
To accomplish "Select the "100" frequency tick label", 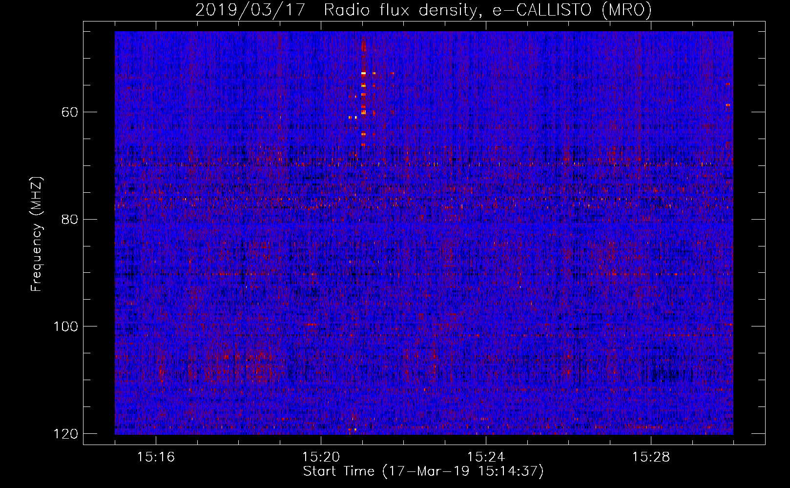I will pos(65,326).
